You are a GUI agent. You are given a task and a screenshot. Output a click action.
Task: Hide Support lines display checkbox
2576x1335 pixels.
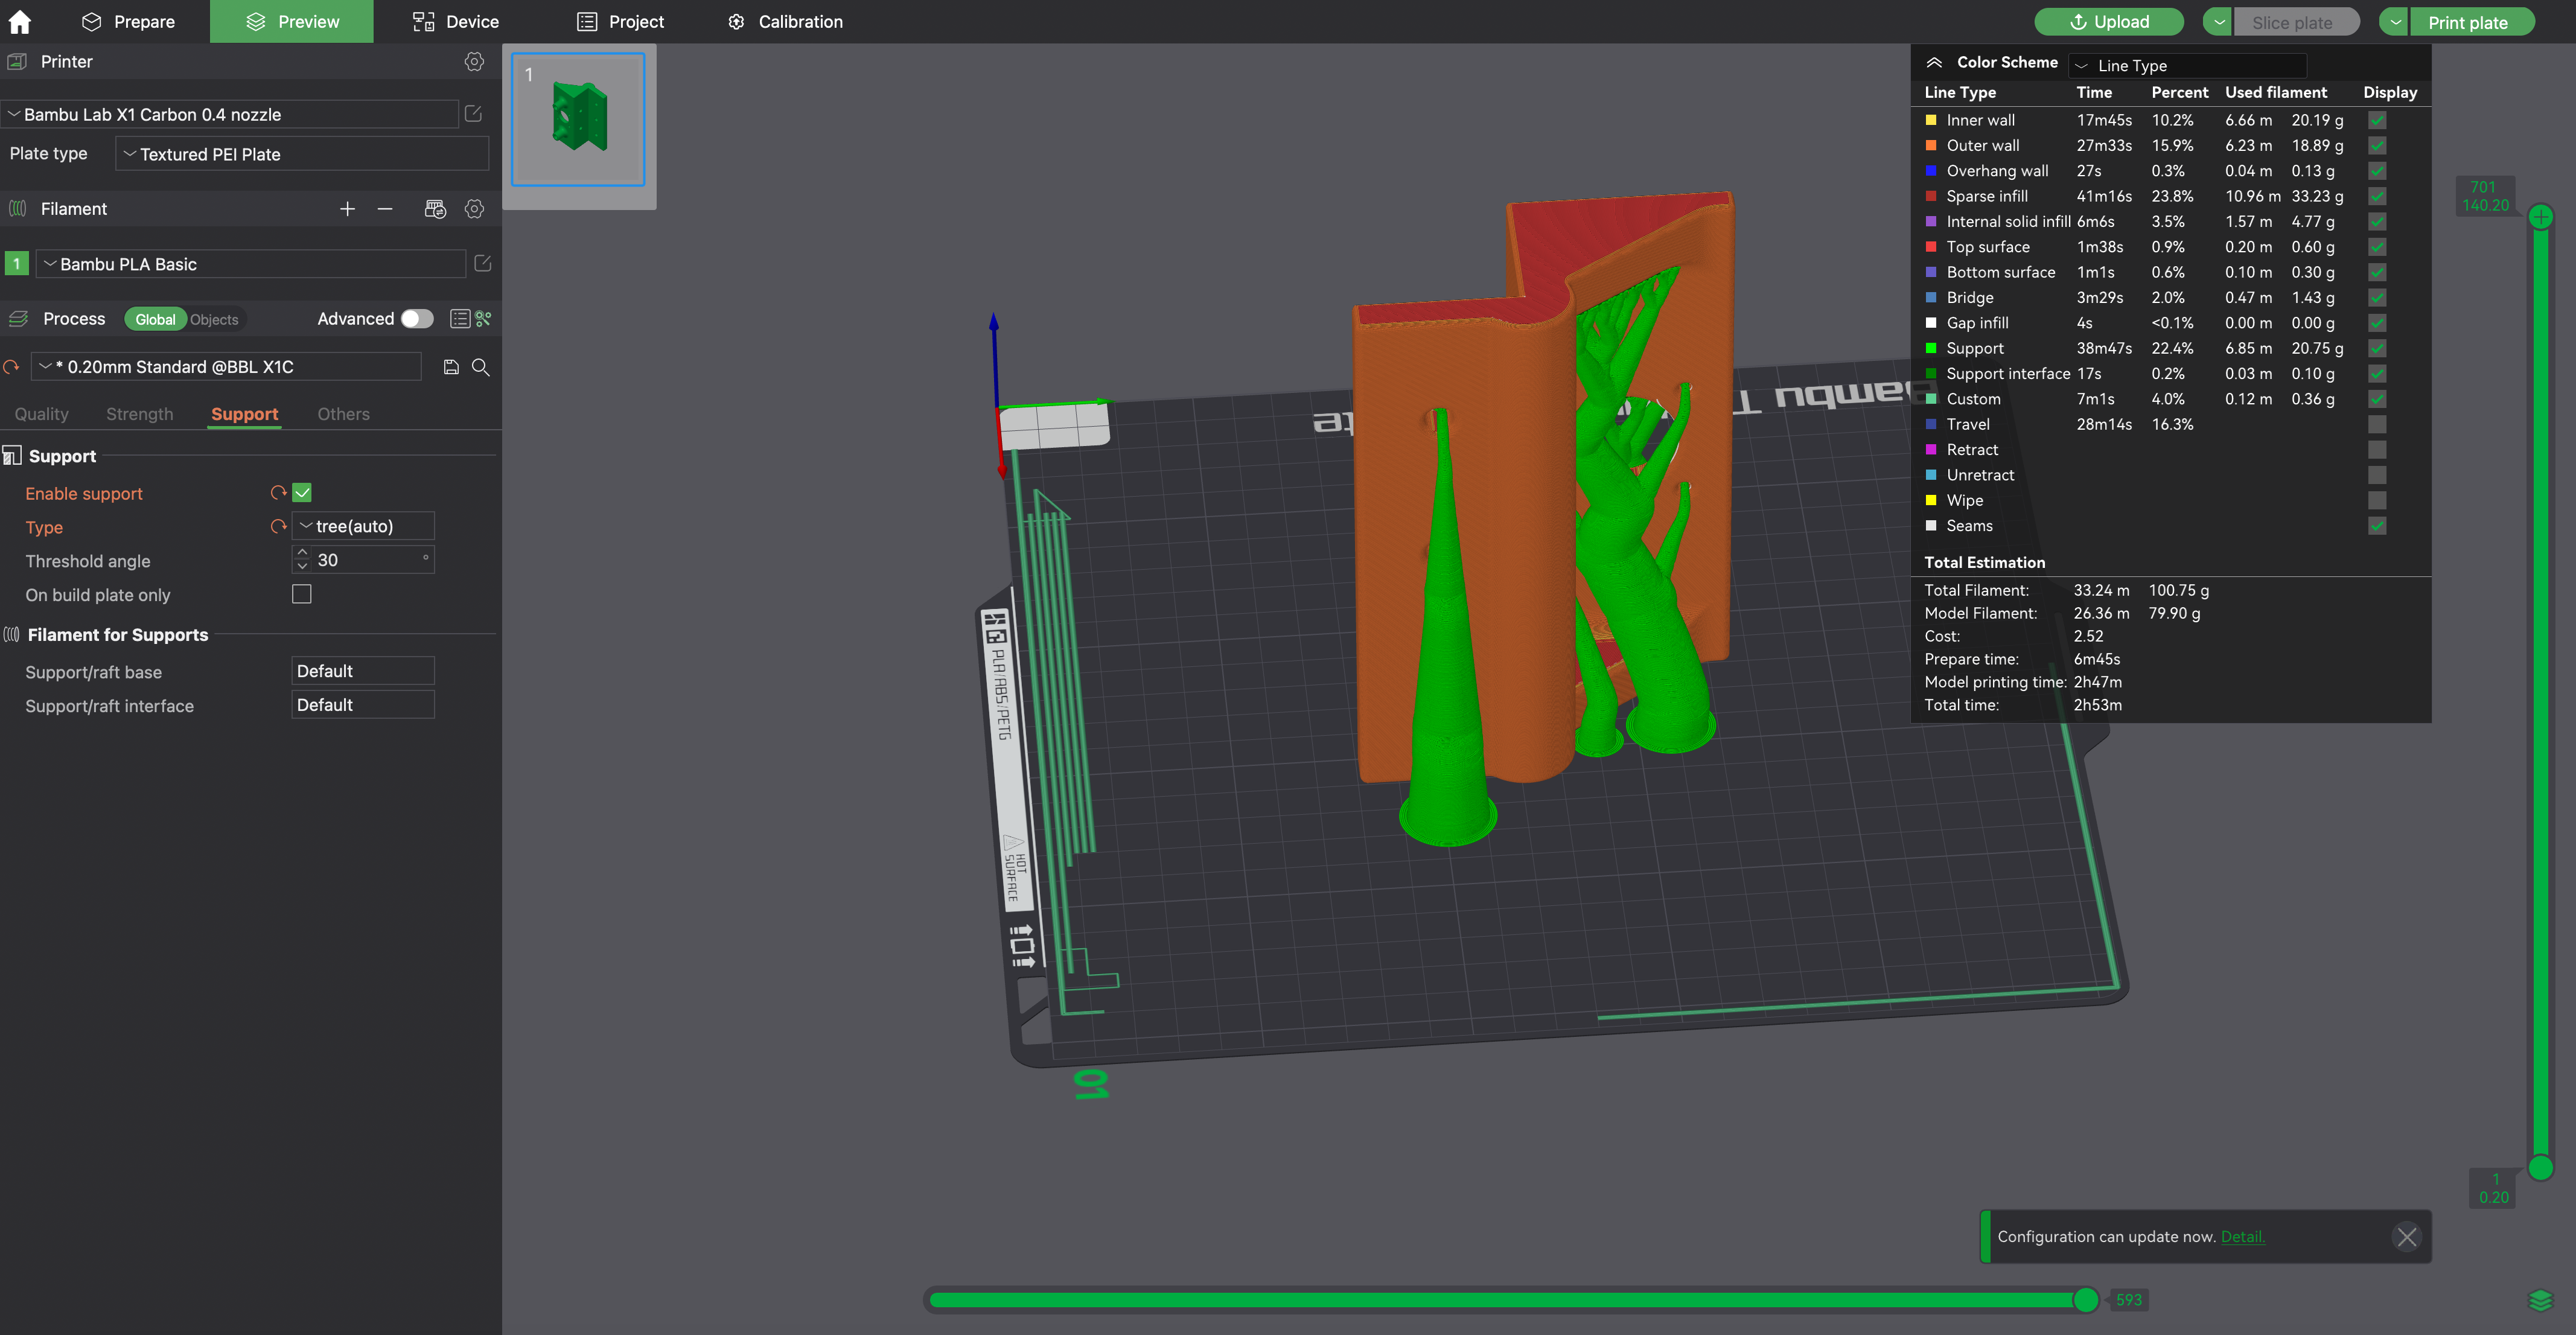pos(2377,348)
